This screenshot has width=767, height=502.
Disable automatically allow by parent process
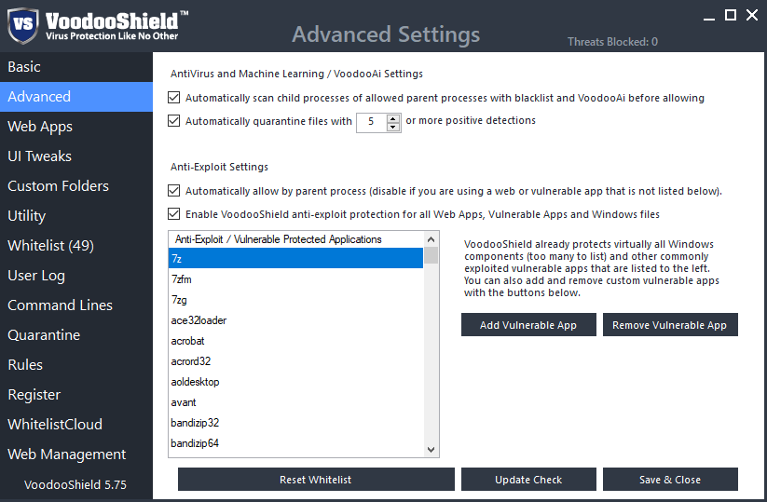[173, 190]
